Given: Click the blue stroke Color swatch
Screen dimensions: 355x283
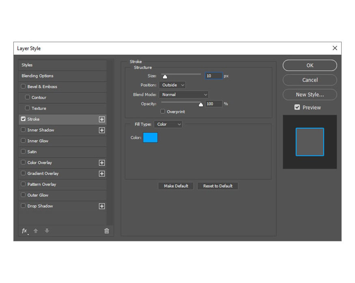Looking at the screenshot, I should [x=150, y=137].
